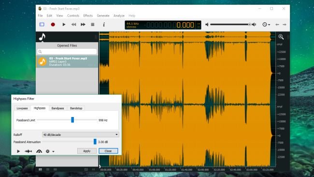Adjust the main volume slider
The height and width of the screenshot is (177, 314).
(x=230, y=25)
